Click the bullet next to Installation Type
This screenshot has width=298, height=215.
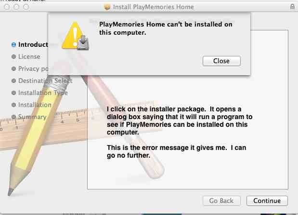click(13, 93)
